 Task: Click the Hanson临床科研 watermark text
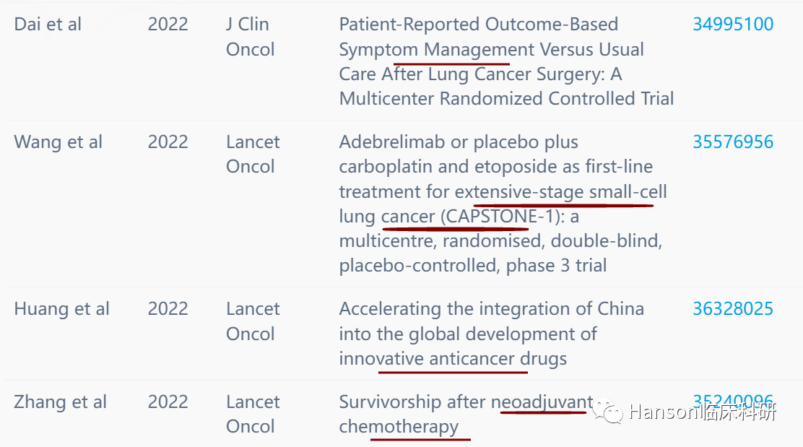pos(702,412)
